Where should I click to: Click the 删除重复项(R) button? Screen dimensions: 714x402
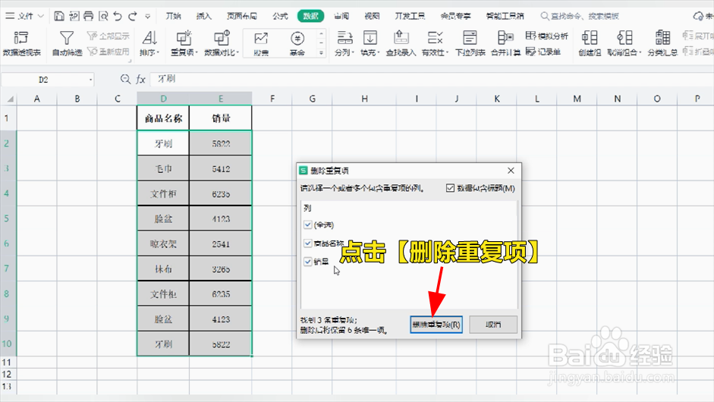coord(436,325)
